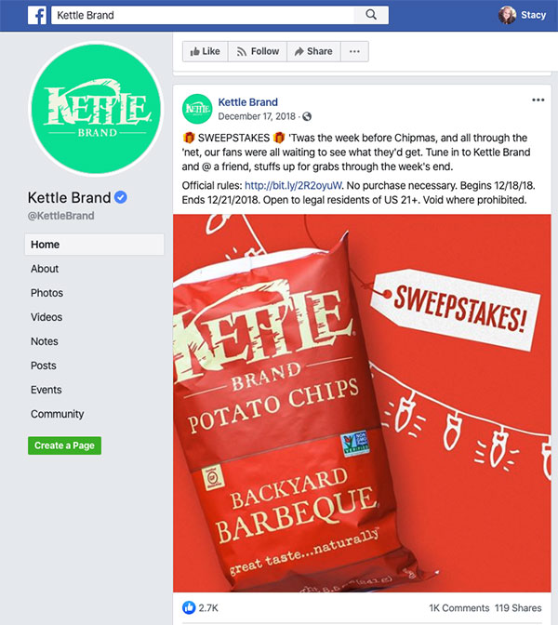Click the small Kettle Brand post avatar
Image resolution: width=558 pixels, height=625 pixels.
pos(197,109)
